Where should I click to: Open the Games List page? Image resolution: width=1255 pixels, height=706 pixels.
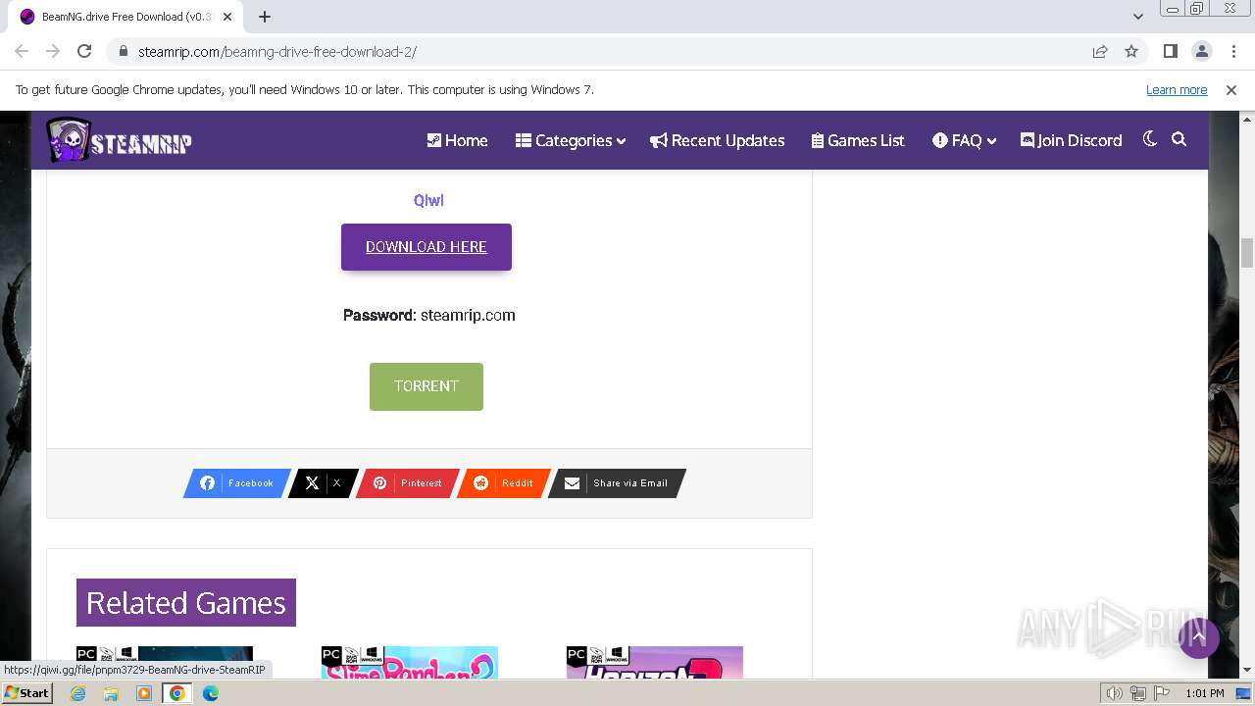coord(858,140)
